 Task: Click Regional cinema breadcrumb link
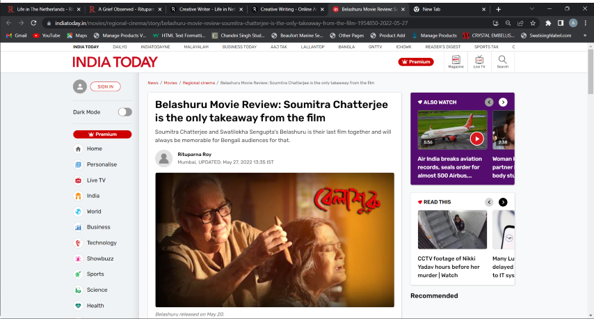[198, 83]
